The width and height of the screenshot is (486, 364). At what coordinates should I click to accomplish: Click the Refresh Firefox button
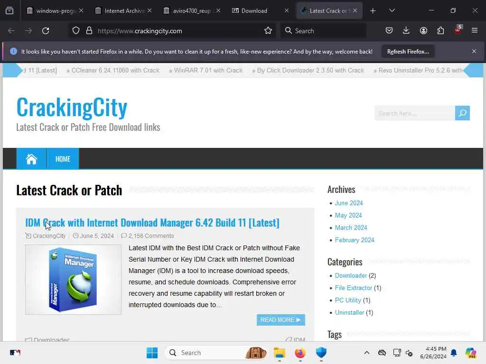pos(408,52)
